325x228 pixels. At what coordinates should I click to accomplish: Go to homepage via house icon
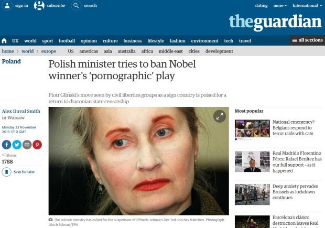coord(4,41)
